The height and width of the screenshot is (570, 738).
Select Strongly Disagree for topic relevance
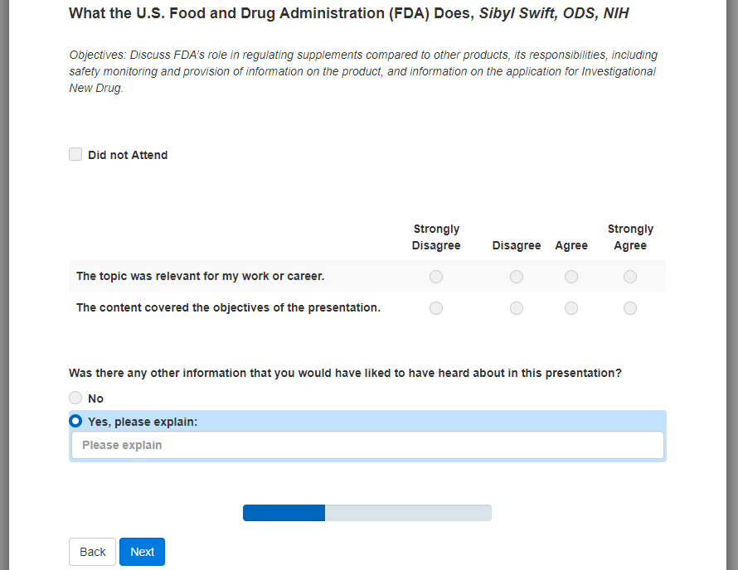436,277
